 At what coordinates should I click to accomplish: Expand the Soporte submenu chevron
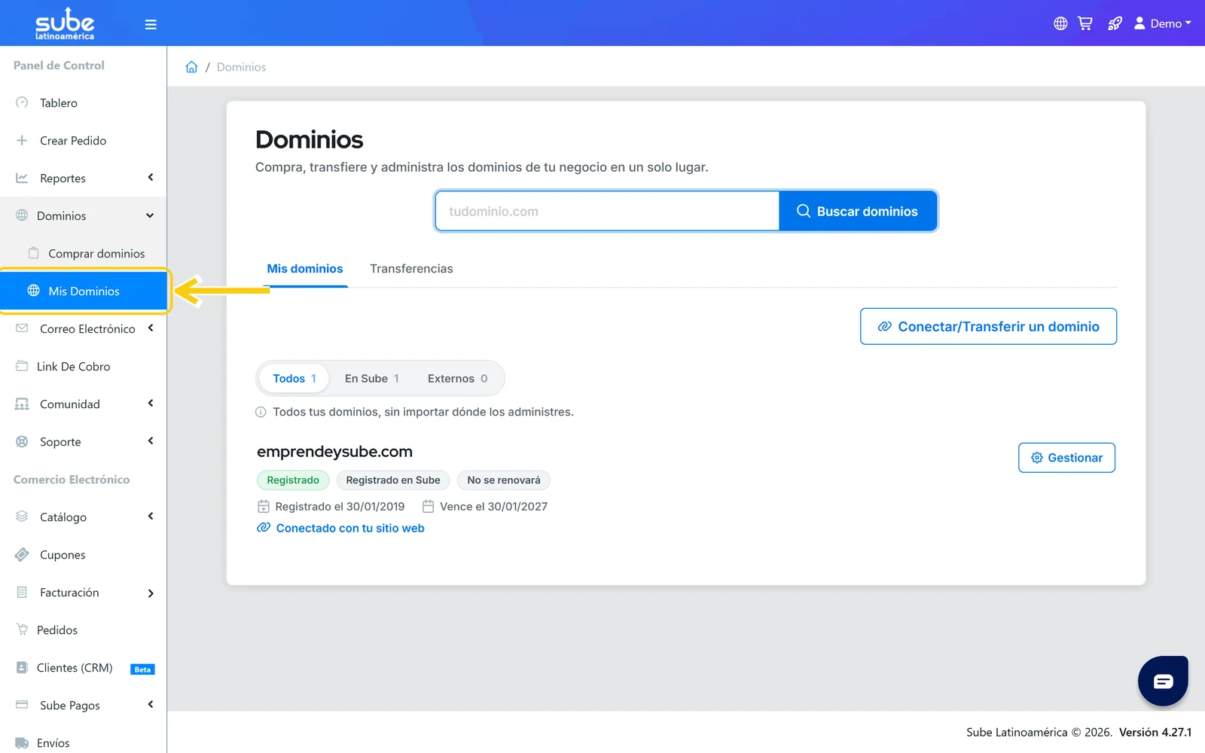[151, 441]
